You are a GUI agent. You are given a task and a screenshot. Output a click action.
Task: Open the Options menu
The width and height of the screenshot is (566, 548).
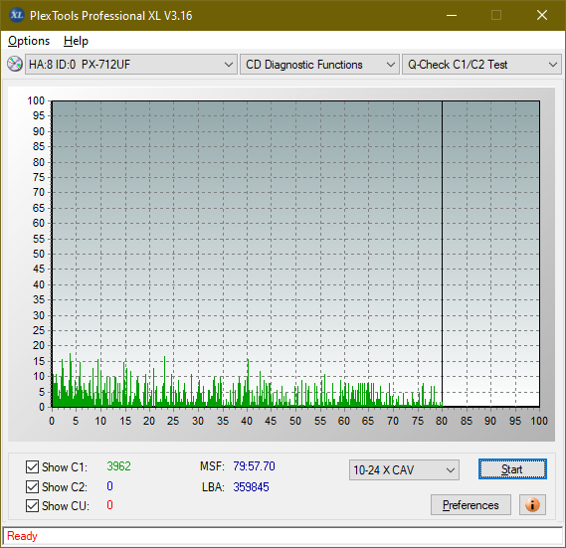pyautogui.click(x=29, y=41)
